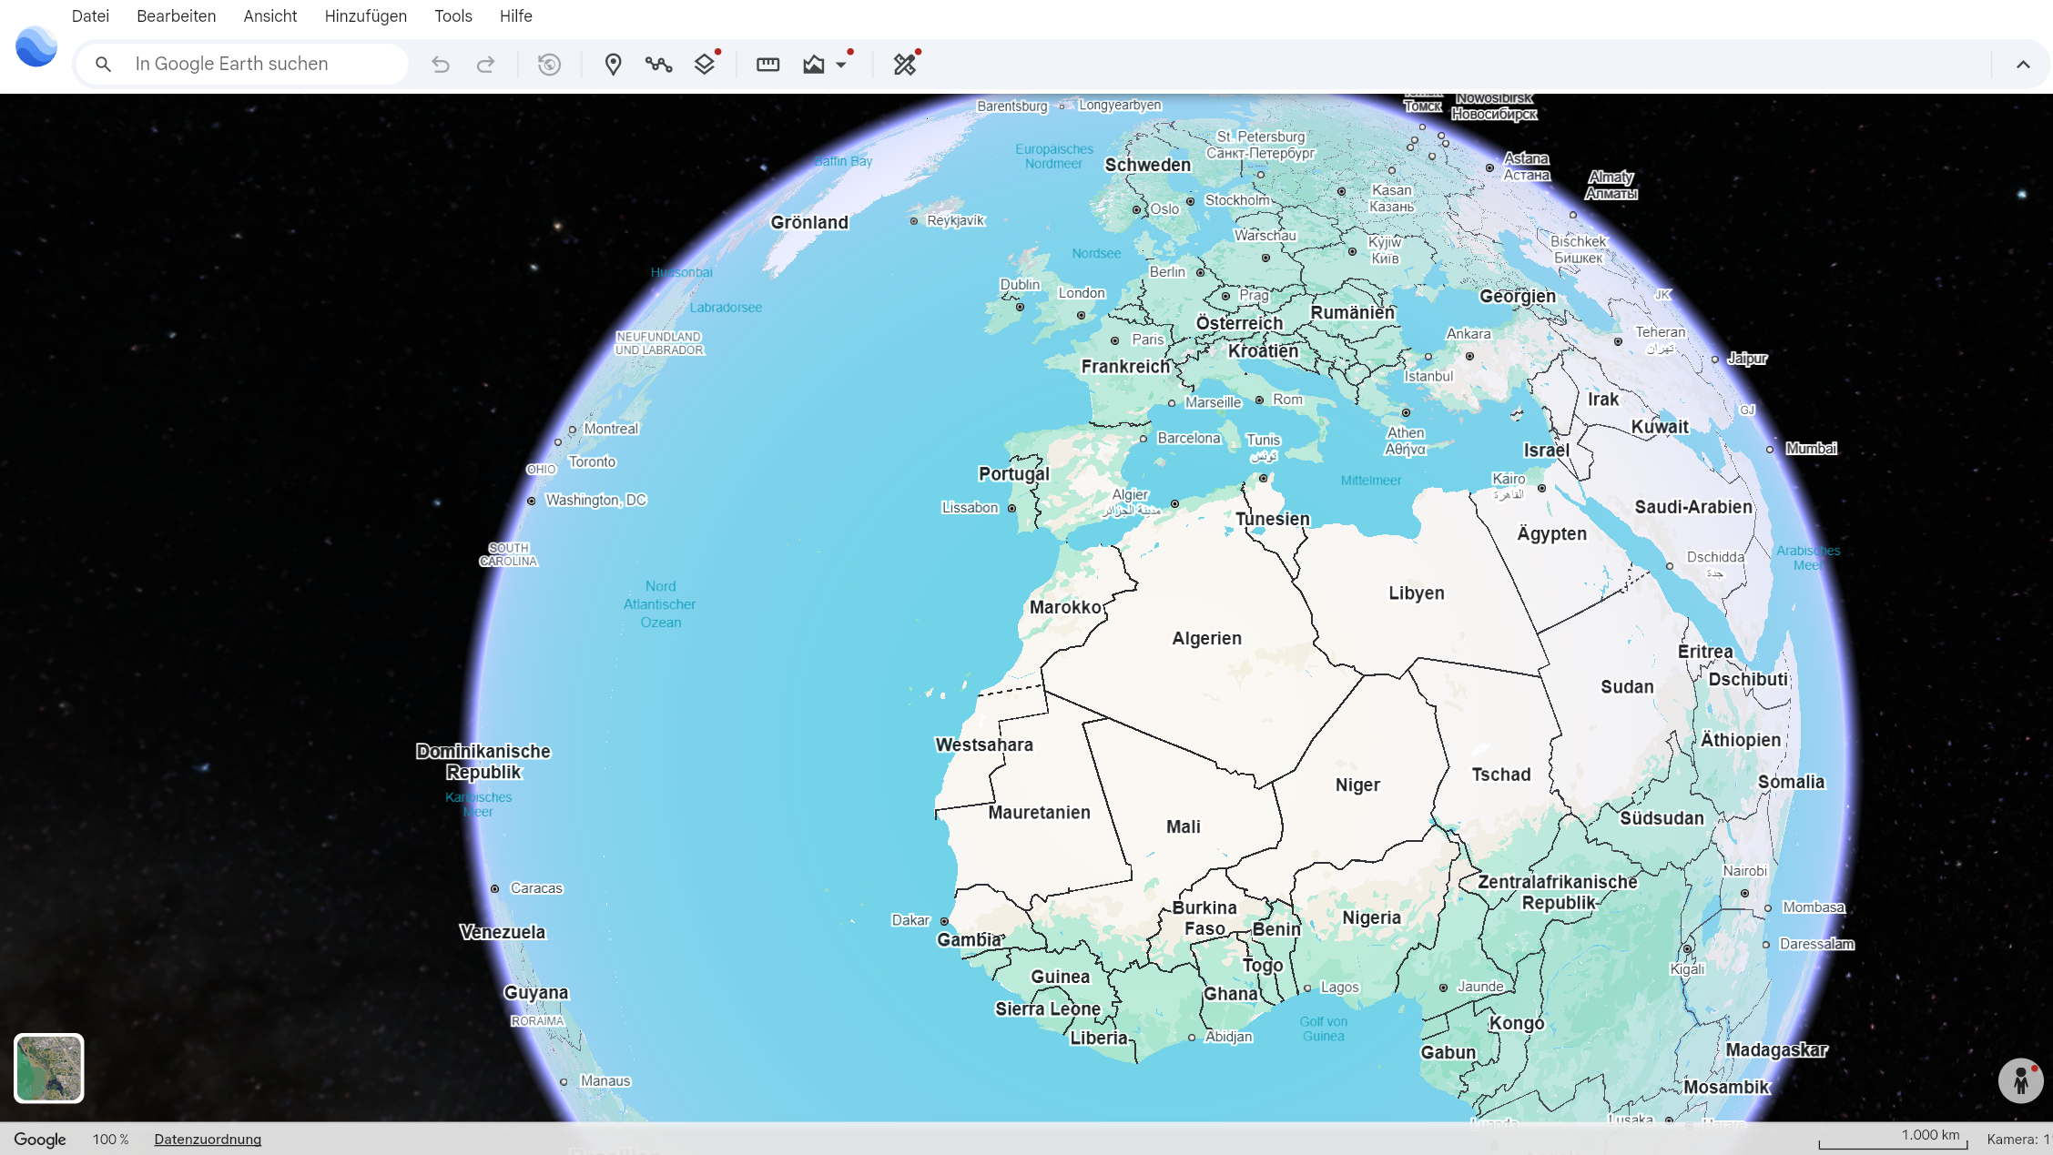Click the map style image icon
The width and height of the screenshot is (2053, 1155).
pyautogui.click(x=813, y=65)
